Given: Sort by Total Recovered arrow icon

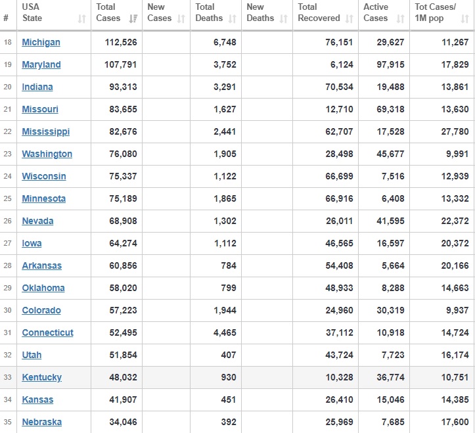Looking at the screenshot, I should [349, 19].
